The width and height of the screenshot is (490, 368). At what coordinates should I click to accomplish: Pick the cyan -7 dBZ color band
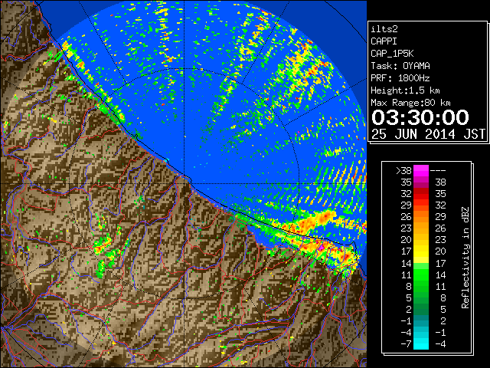tap(421, 343)
